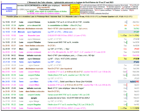Click the yellow-highlighted '0°GEM' cell for Soleil

pyautogui.click(x=136, y=59)
